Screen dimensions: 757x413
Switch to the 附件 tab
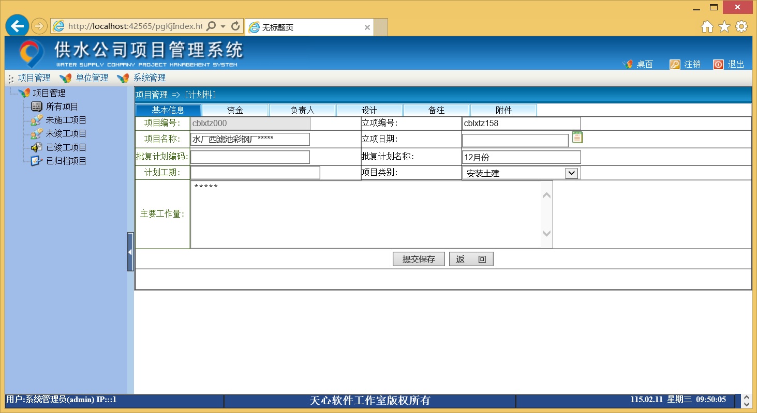click(503, 110)
